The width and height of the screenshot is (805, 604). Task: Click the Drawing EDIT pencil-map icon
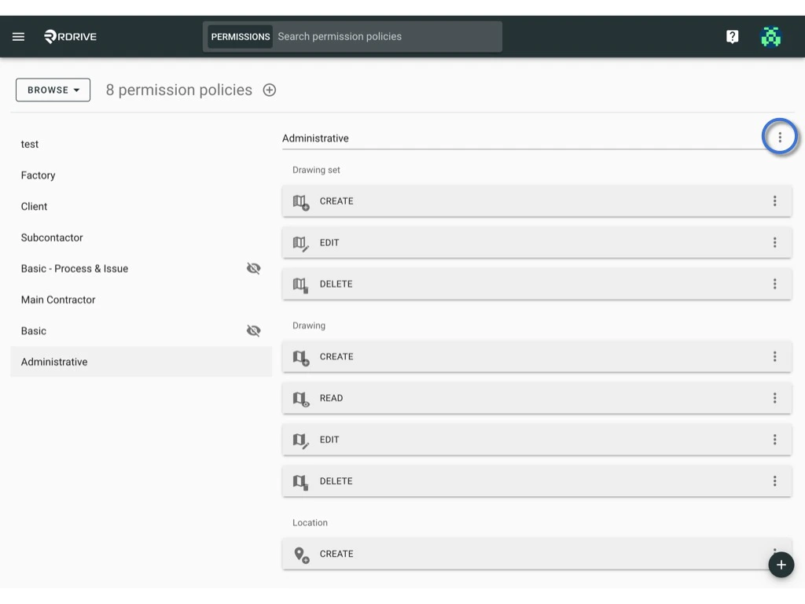pyautogui.click(x=300, y=440)
